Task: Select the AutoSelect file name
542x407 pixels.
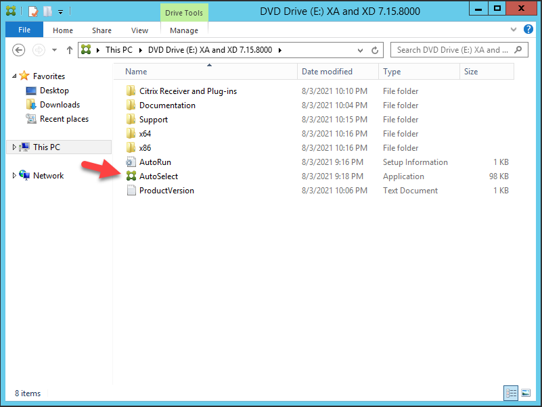Action: click(158, 176)
